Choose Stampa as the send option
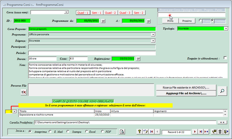Screen dimensions: 232x139 [x=68, y=131]
